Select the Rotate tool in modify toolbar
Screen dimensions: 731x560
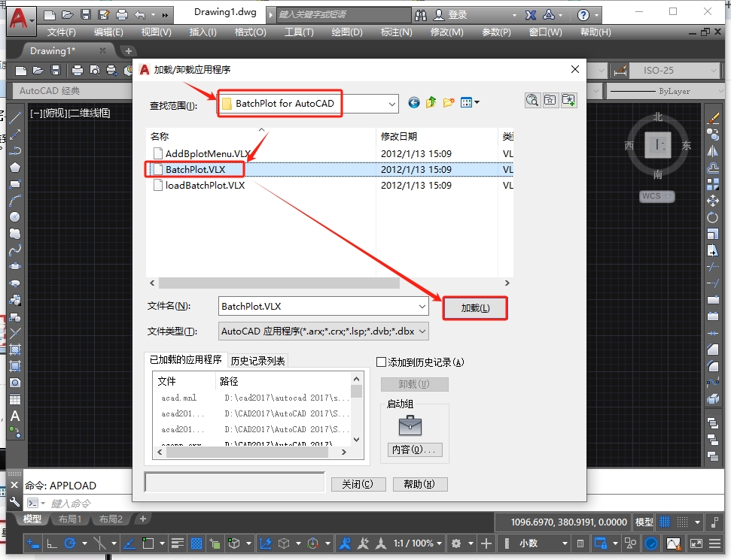pyautogui.click(x=713, y=217)
